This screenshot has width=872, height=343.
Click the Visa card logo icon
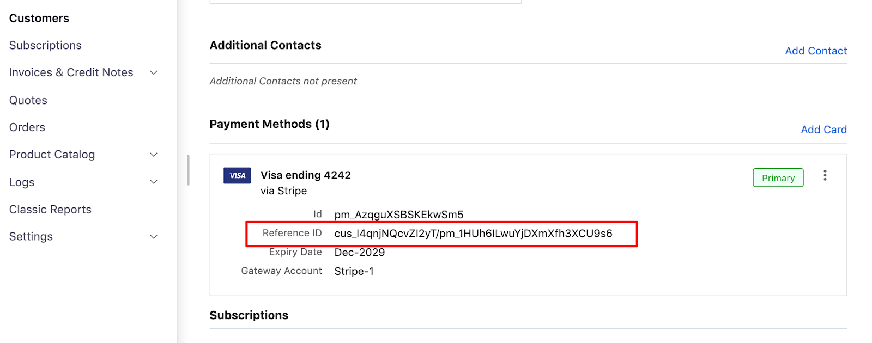pyautogui.click(x=237, y=175)
